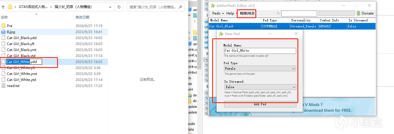This screenshot has height=134, width=394.
Task: Open the Ped Type dropdown showing Female
Action: [260, 69]
